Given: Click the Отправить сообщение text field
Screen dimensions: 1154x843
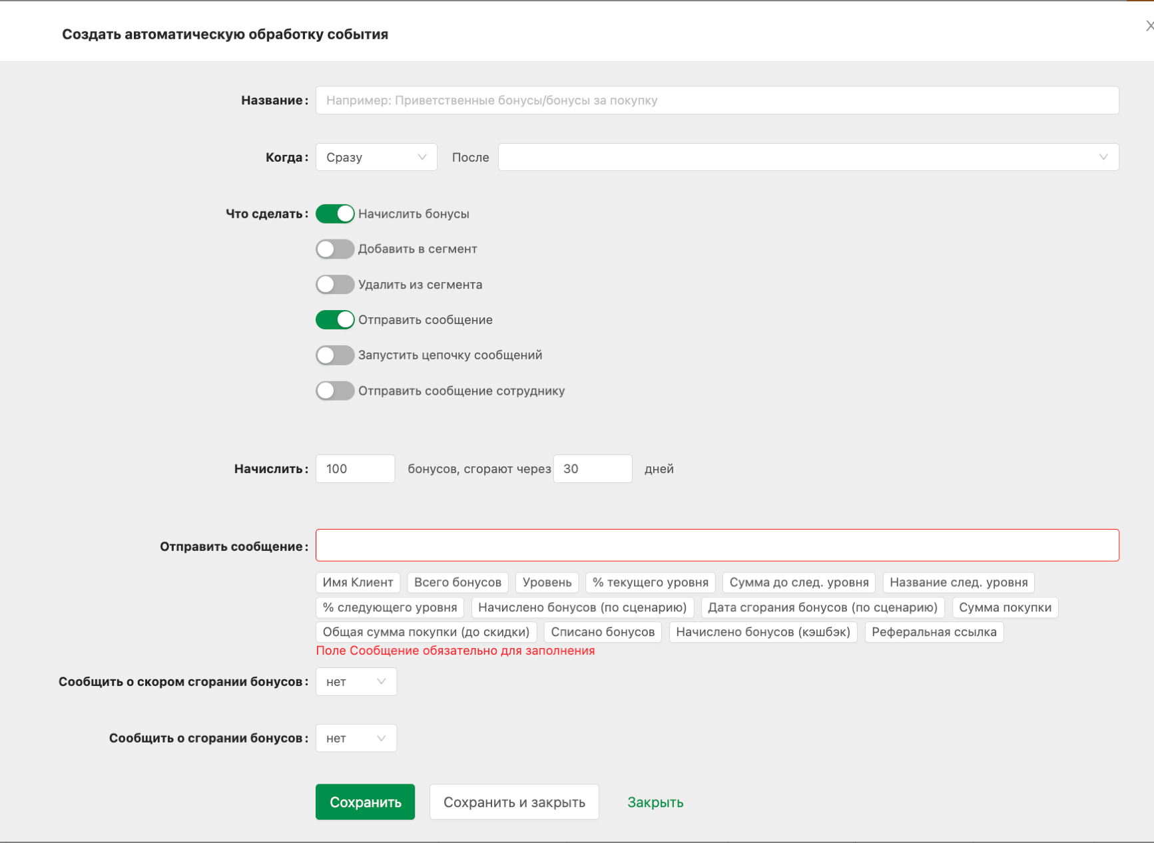Looking at the screenshot, I should click(717, 546).
